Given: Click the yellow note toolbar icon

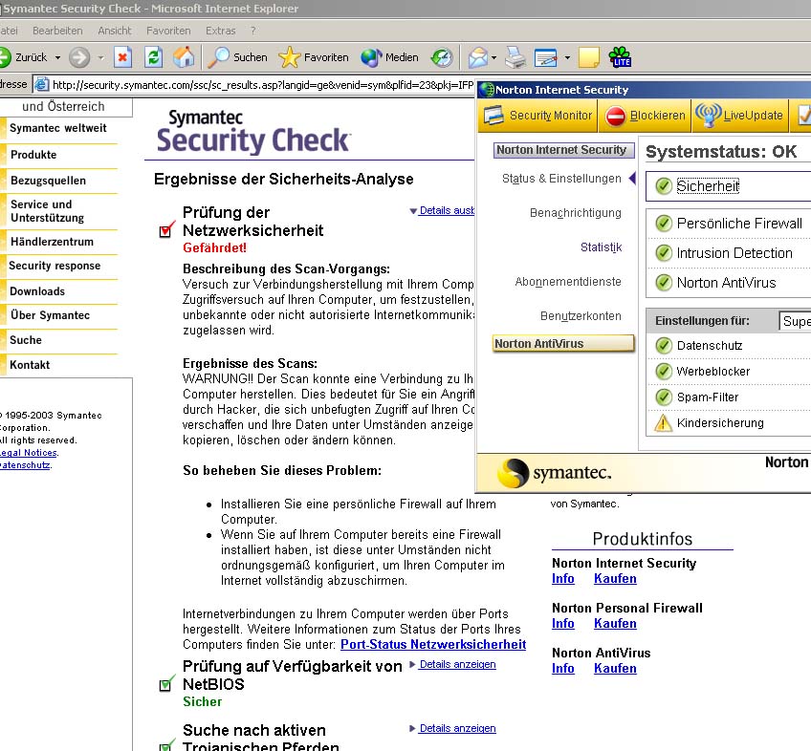Looking at the screenshot, I should point(588,57).
